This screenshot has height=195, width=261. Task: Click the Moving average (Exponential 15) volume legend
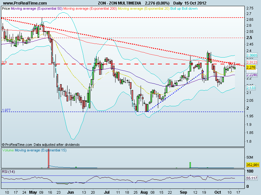[40, 150]
